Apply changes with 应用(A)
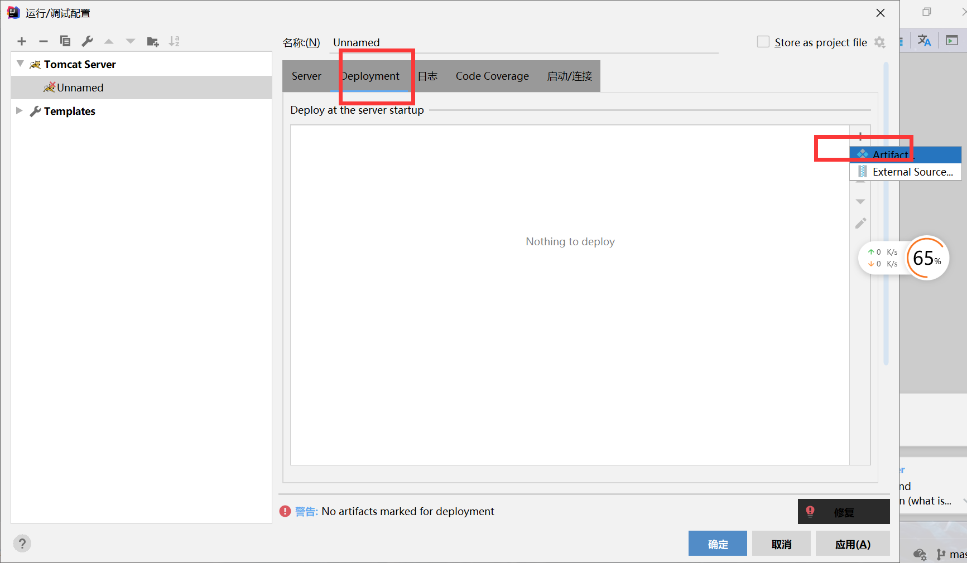The height and width of the screenshot is (563, 967). point(853,544)
